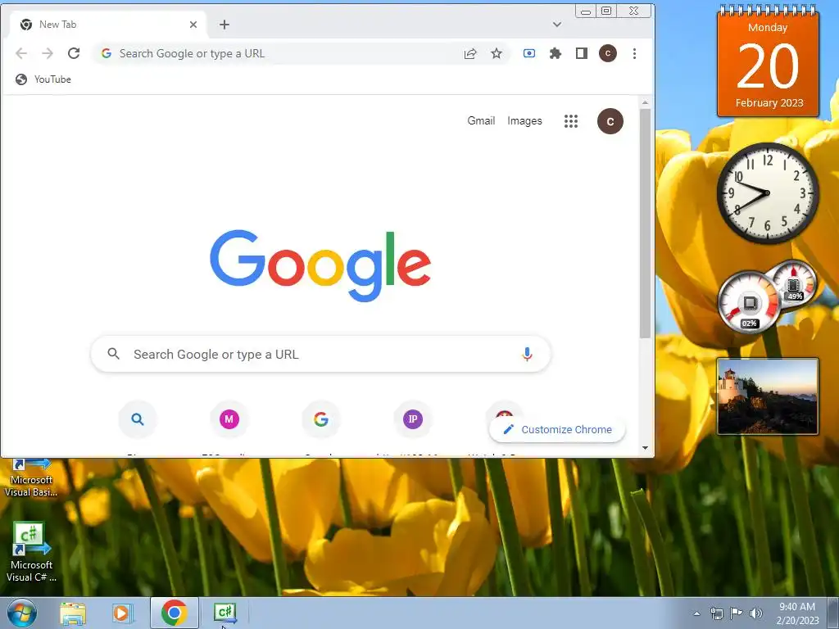Open the Extensions puzzle piece menu
Image resolution: width=839 pixels, height=629 pixels.
point(556,53)
